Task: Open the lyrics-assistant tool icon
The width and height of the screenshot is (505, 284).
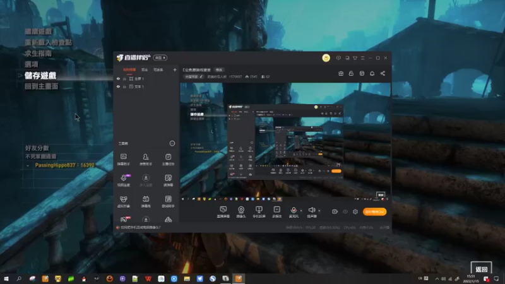Action: 168,201
